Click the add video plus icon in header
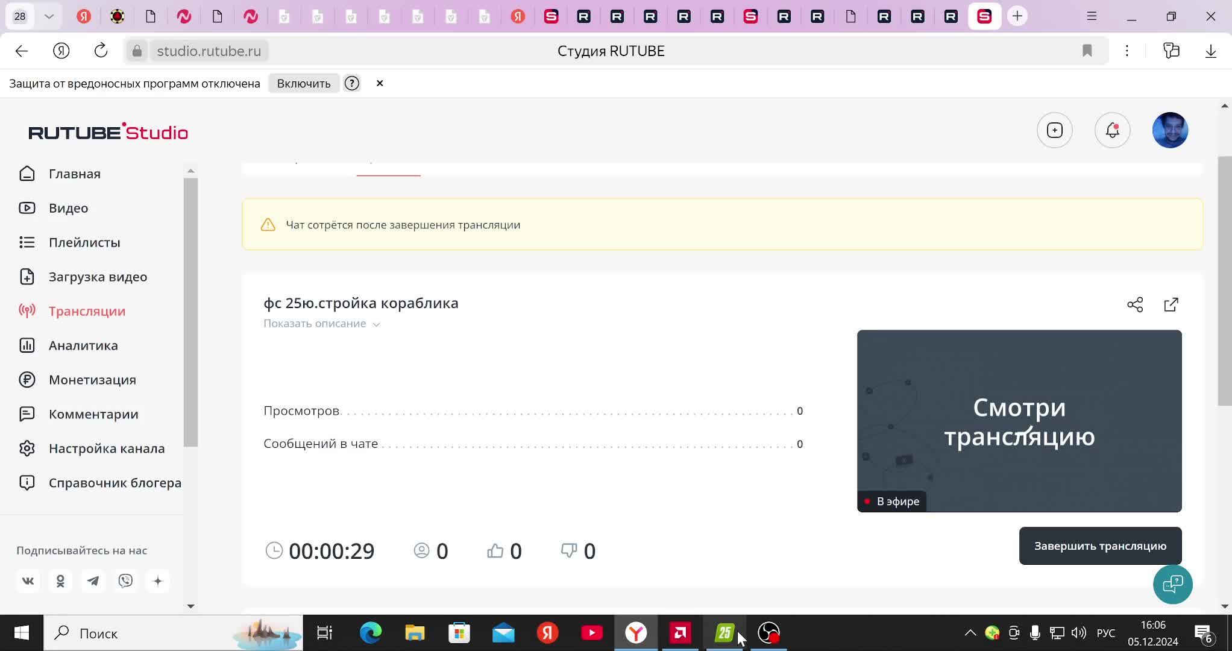 (x=1055, y=130)
